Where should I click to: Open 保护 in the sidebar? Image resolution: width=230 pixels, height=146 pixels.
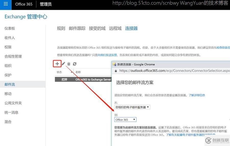[x=8, y=75]
